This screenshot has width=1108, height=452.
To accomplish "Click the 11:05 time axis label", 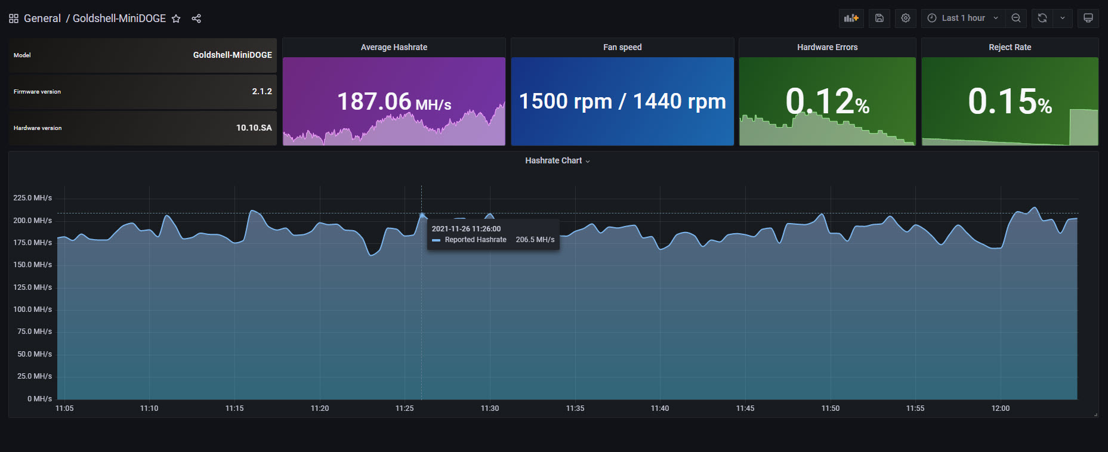I will click(x=64, y=408).
